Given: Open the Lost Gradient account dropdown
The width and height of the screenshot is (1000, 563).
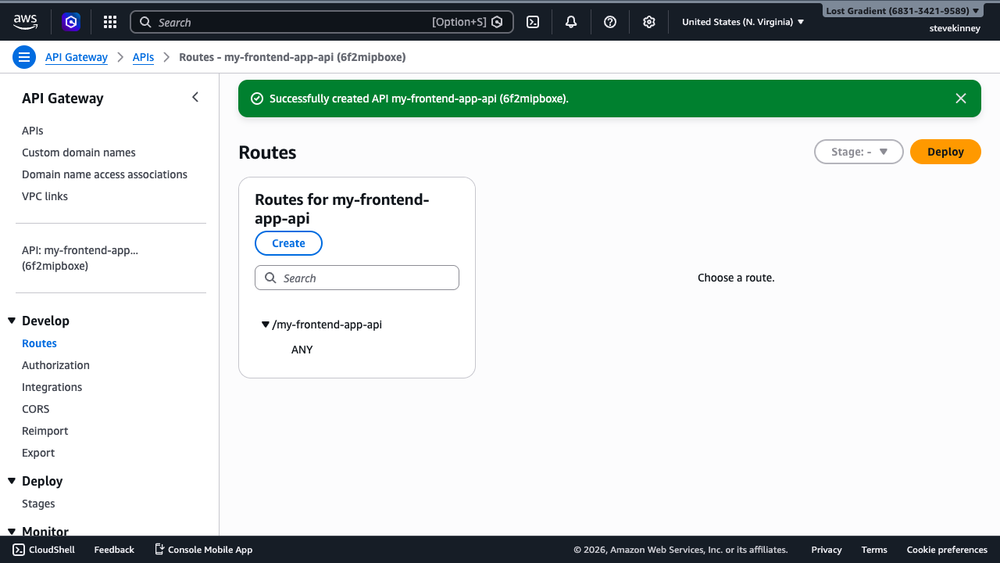Looking at the screenshot, I should [902, 11].
